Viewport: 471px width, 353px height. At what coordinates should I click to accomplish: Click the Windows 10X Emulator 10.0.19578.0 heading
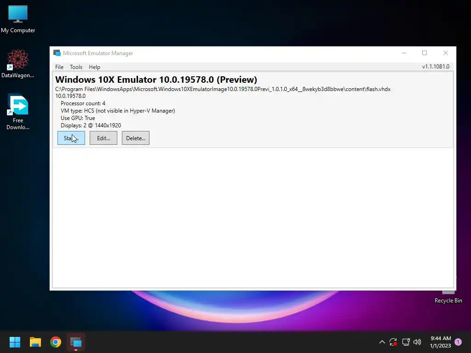click(x=156, y=80)
